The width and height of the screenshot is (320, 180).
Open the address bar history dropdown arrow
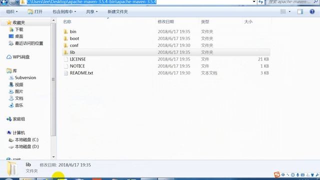point(254,2)
